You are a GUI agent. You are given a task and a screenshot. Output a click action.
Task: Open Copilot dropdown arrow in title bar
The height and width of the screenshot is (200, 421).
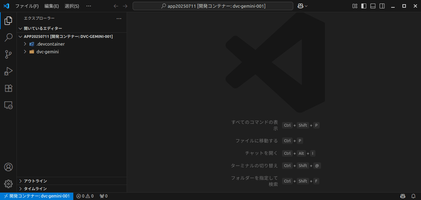pos(306,6)
